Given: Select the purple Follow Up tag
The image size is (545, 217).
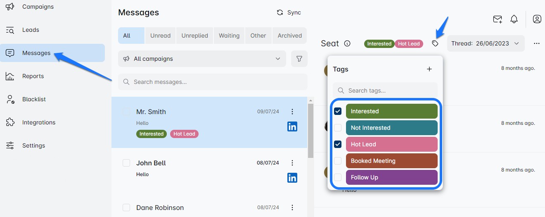Looking at the screenshot, I should pyautogui.click(x=391, y=177).
